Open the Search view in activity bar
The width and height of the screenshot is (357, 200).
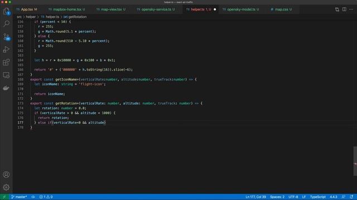6,23
